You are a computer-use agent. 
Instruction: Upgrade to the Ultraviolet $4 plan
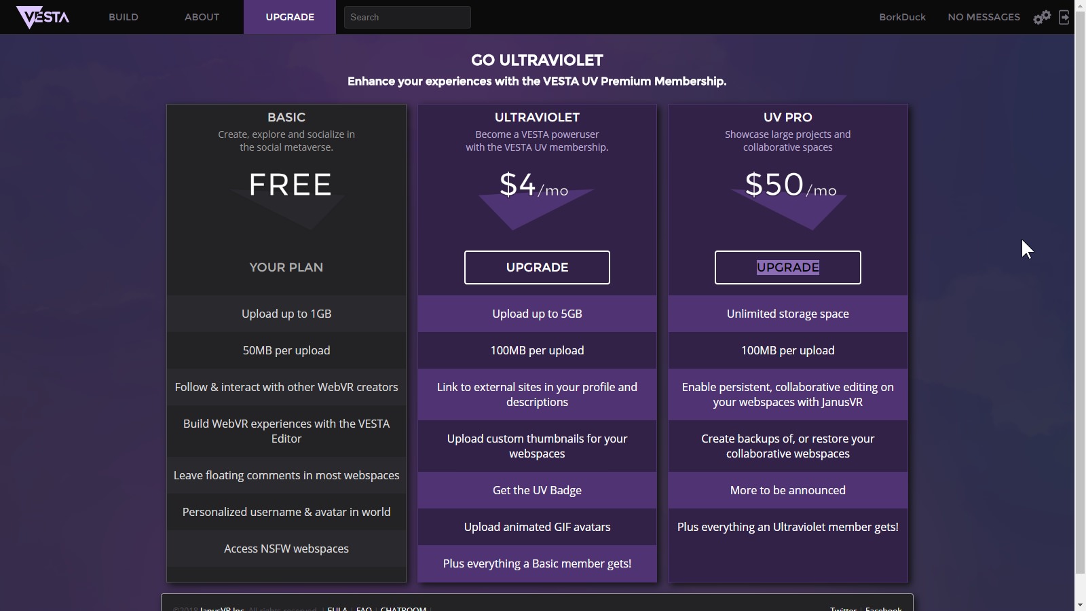[537, 267]
